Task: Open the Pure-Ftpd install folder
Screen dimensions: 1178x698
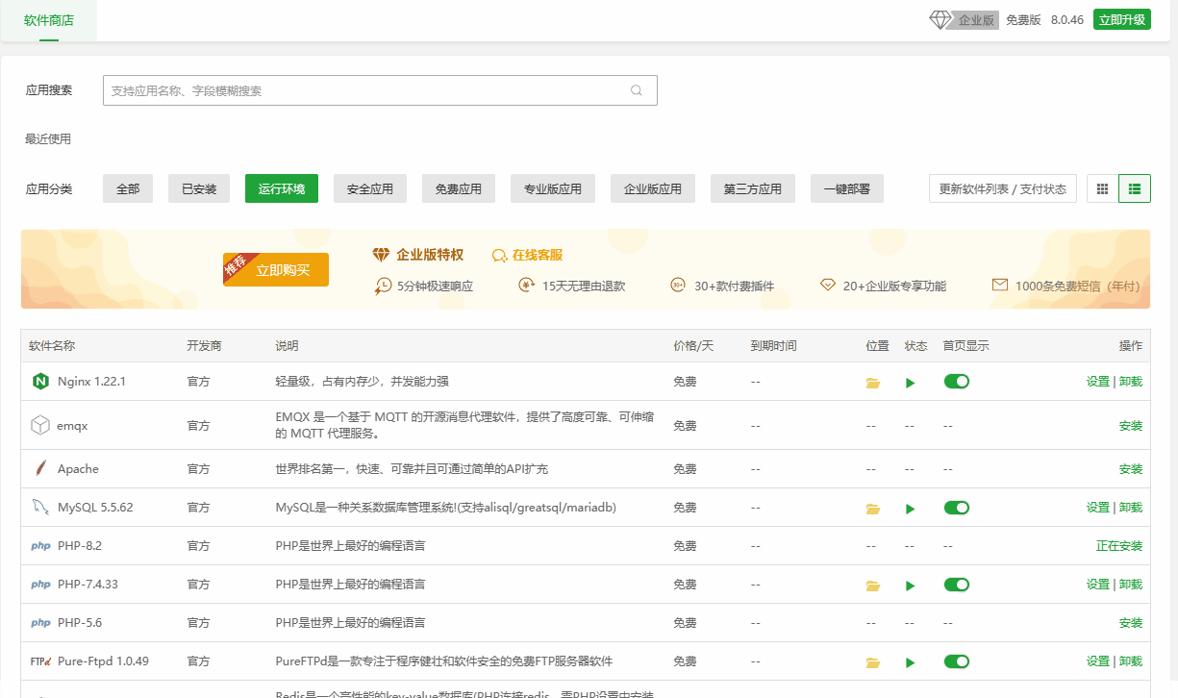Action: [x=873, y=662]
